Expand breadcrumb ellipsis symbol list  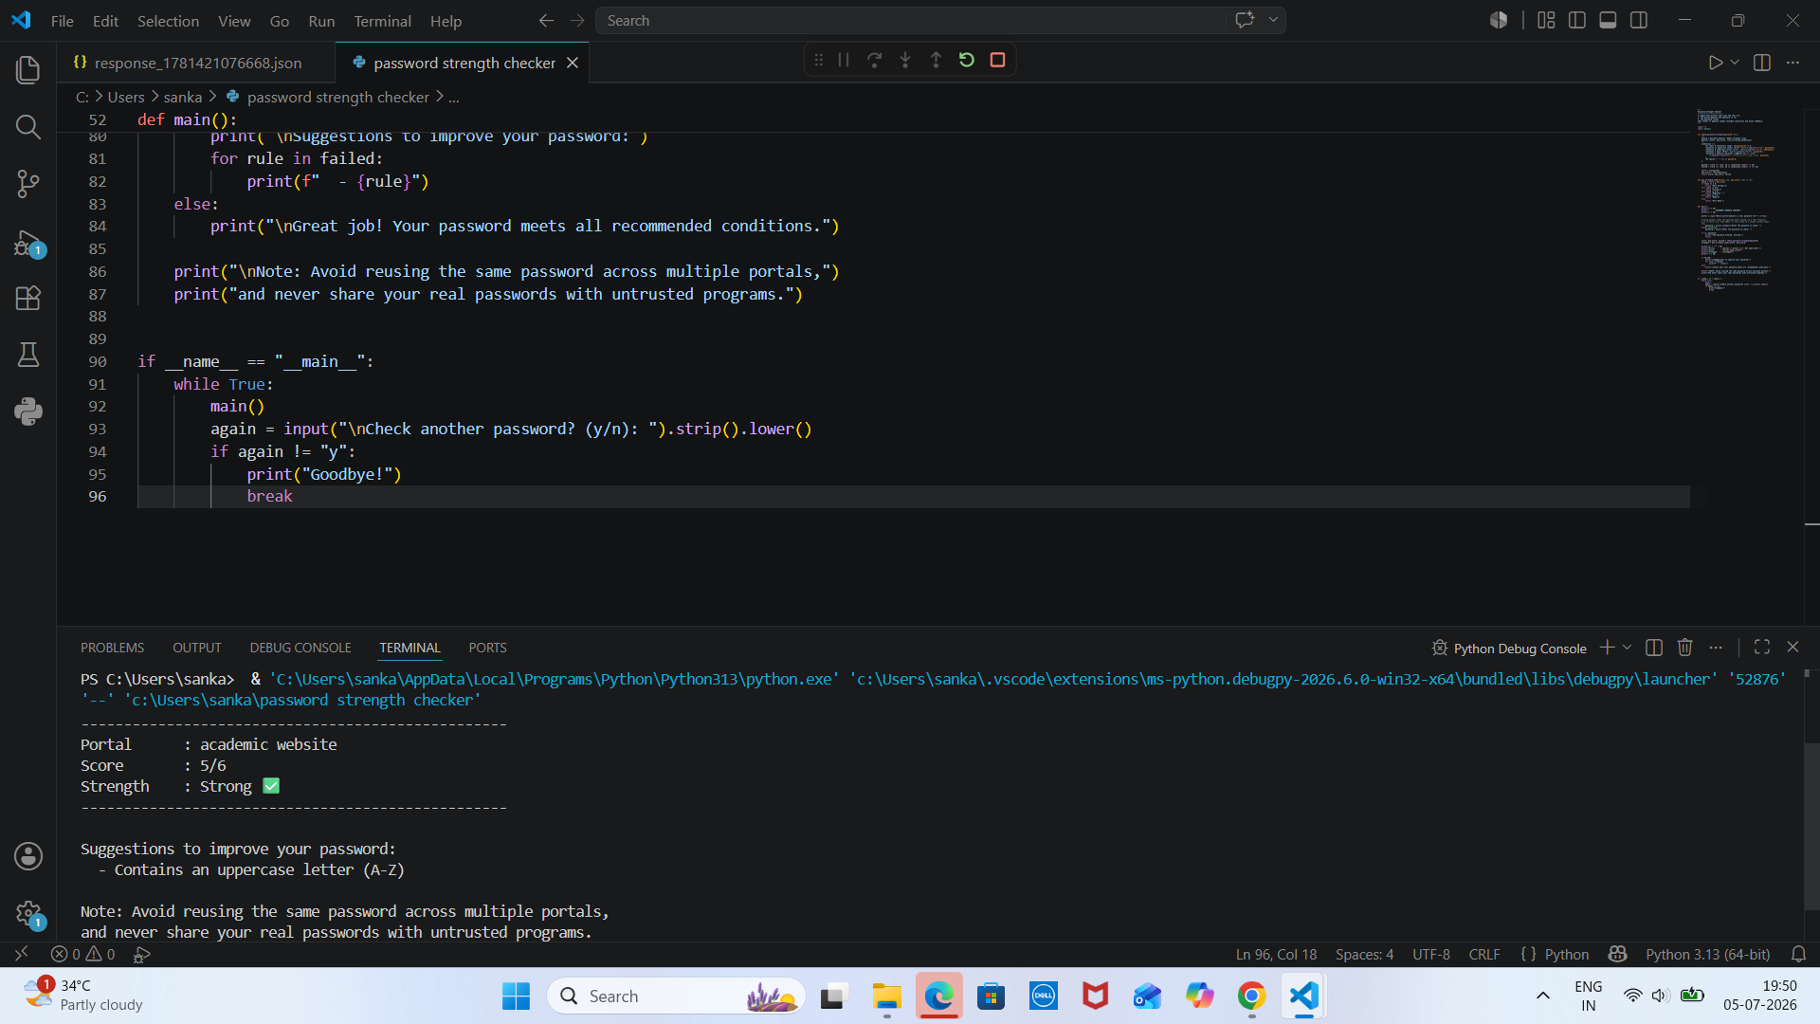pos(454,97)
